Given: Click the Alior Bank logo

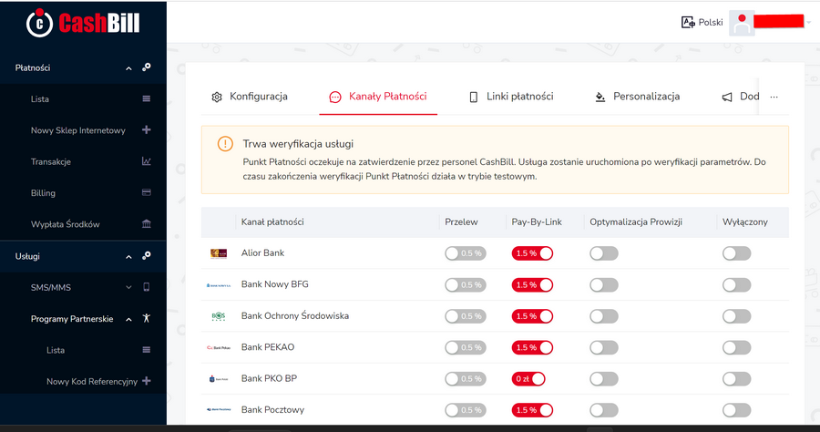Looking at the screenshot, I should pyautogui.click(x=219, y=253).
